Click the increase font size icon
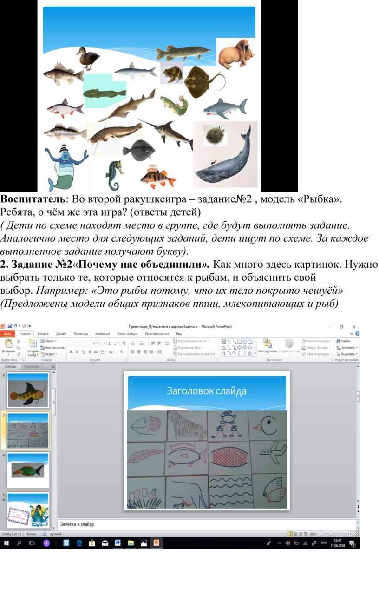 (x=110, y=343)
